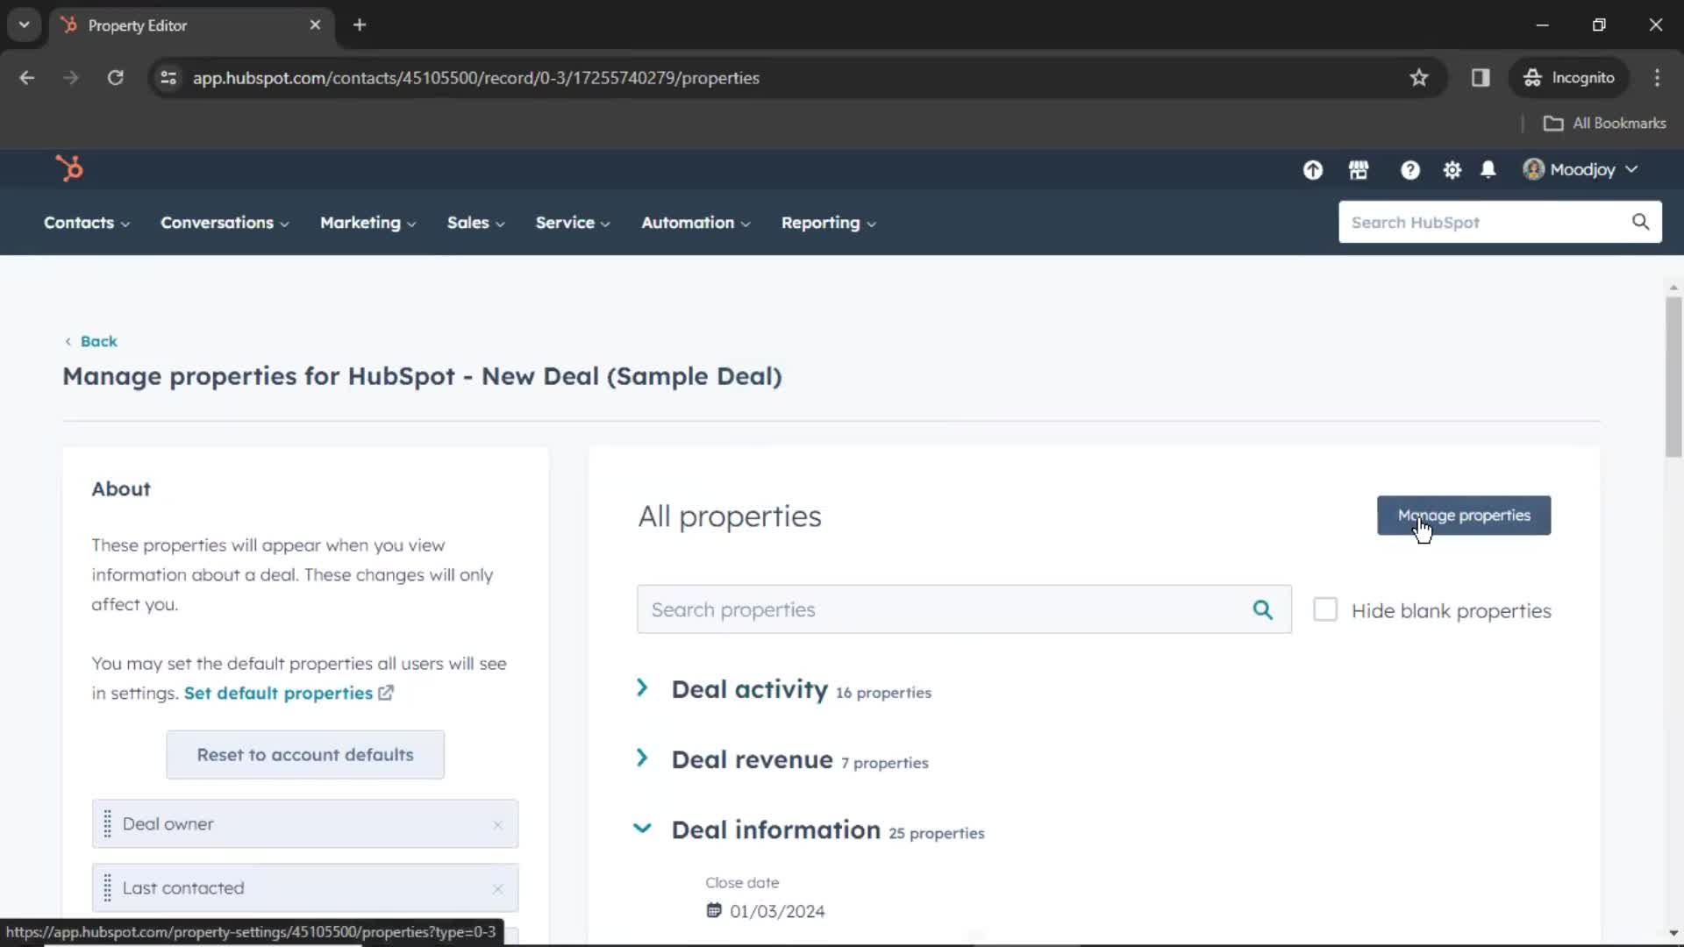
Task: Click the Notifications bell icon
Action: pyautogui.click(x=1488, y=169)
